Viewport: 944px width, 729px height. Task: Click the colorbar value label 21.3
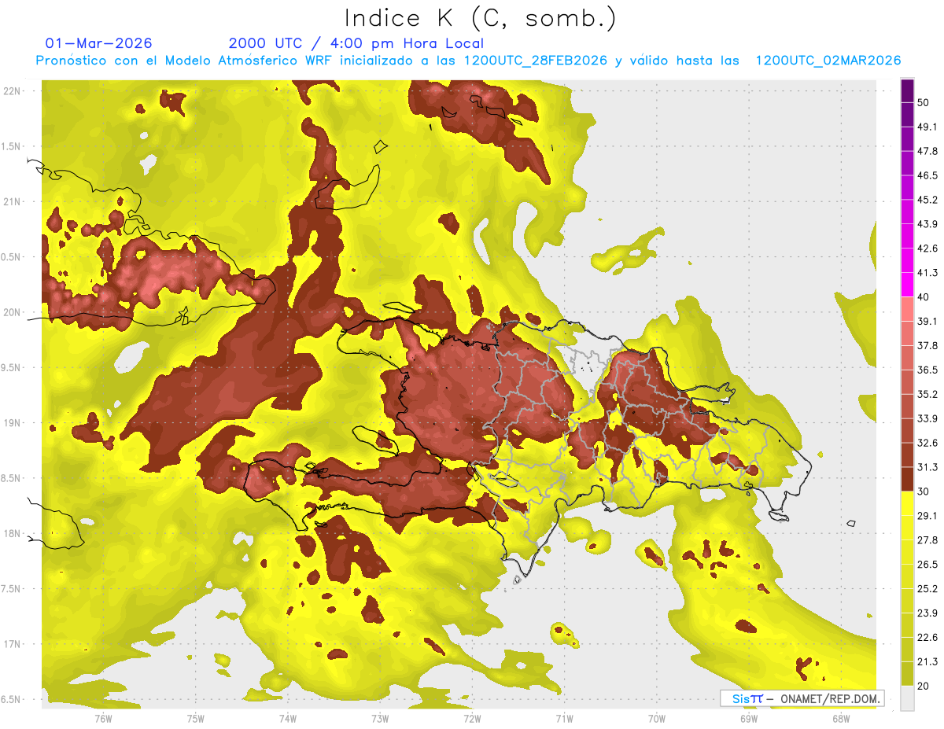pyautogui.click(x=927, y=662)
